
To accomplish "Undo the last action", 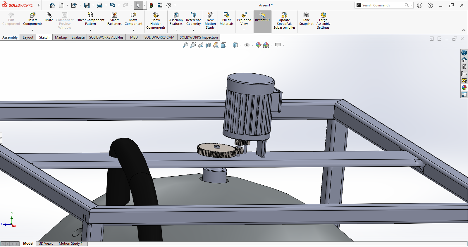I will [113, 5].
